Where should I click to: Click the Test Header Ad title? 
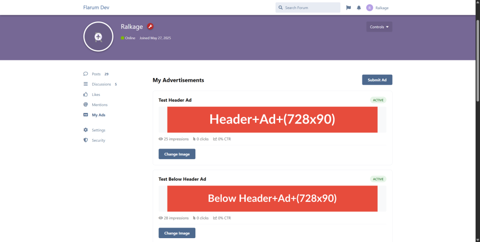click(x=175, y=100)
